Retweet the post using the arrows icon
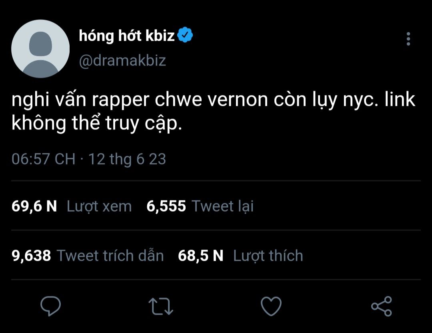 [161, 306]
